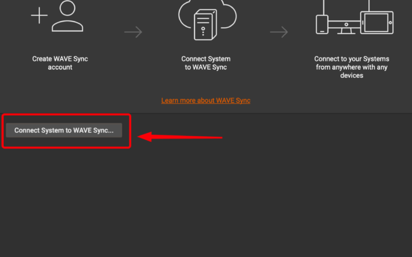Click the add user account icon
This screenshot has height=257, width=412.
pos(57,16)
